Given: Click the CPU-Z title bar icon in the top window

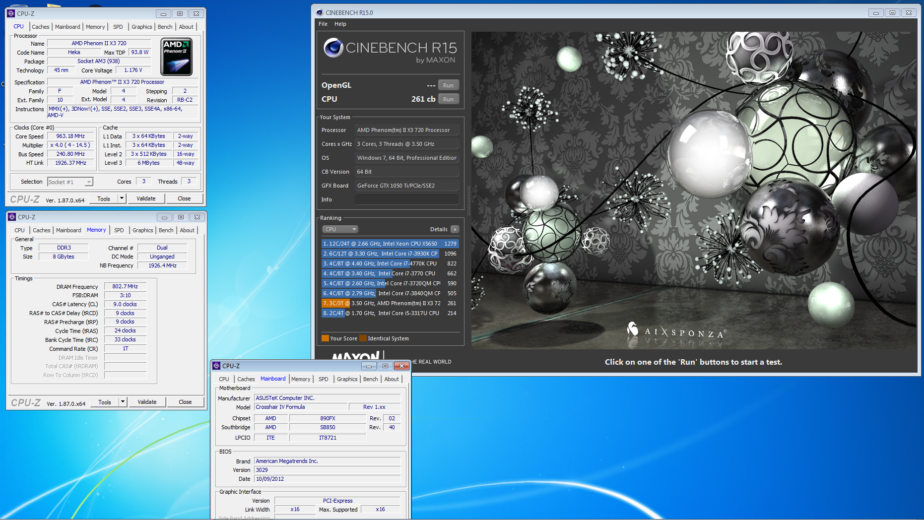Looking at the screenshot, I should pyautogui.click(x=11, y=13).
